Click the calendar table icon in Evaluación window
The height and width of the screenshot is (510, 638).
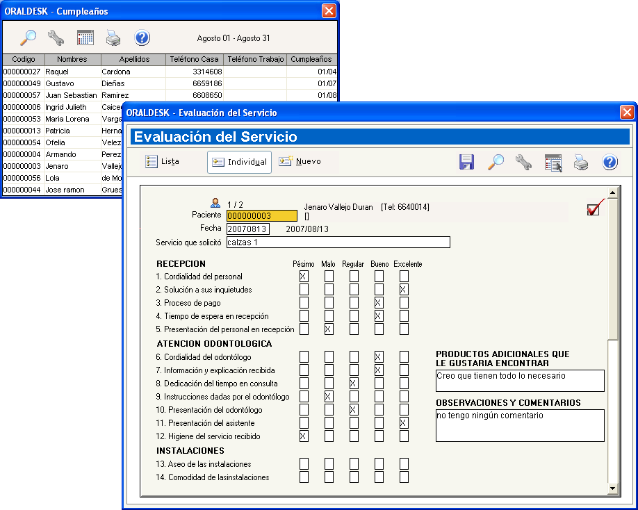click(x=553, y=163)
